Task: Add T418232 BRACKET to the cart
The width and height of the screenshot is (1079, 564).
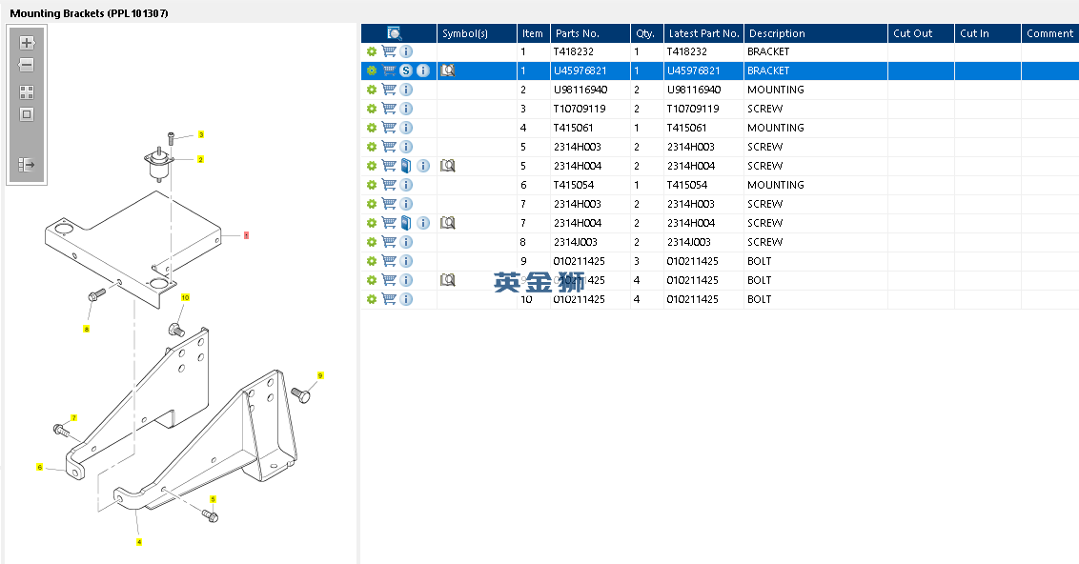Action: 389,51
